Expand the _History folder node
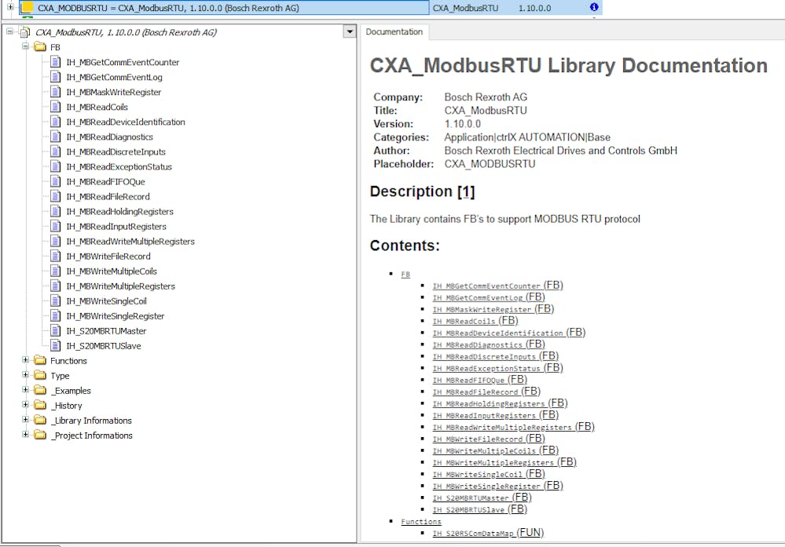This screenshot has width=785, height=547. [25, 406]
